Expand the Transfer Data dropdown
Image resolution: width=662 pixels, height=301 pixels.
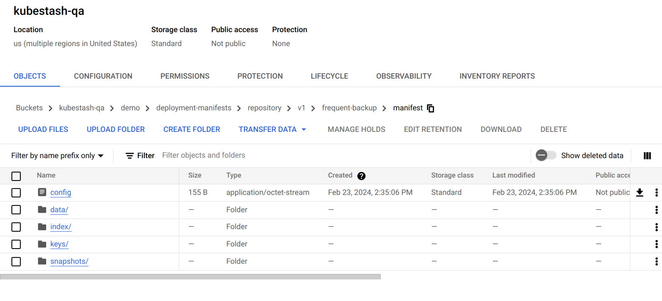tap(272, 129)
